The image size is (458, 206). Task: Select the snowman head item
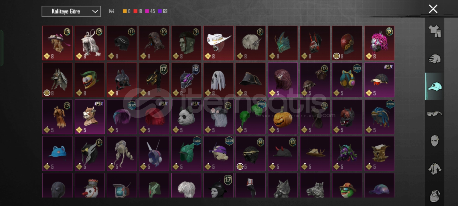point(90,185)
